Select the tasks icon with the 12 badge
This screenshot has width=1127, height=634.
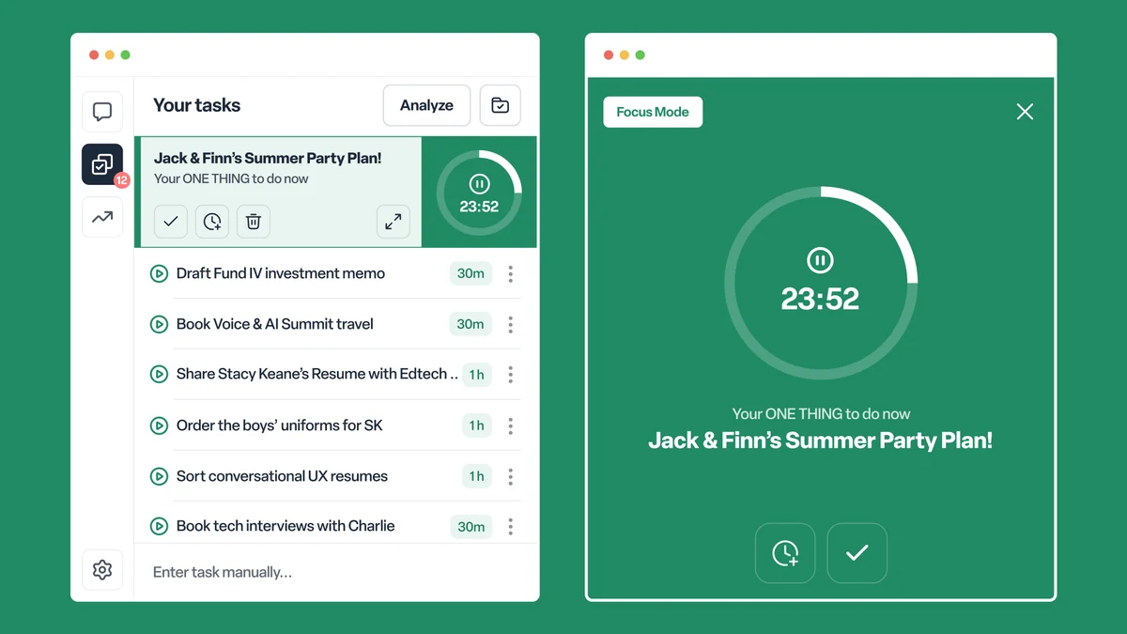tap(102, 165)
